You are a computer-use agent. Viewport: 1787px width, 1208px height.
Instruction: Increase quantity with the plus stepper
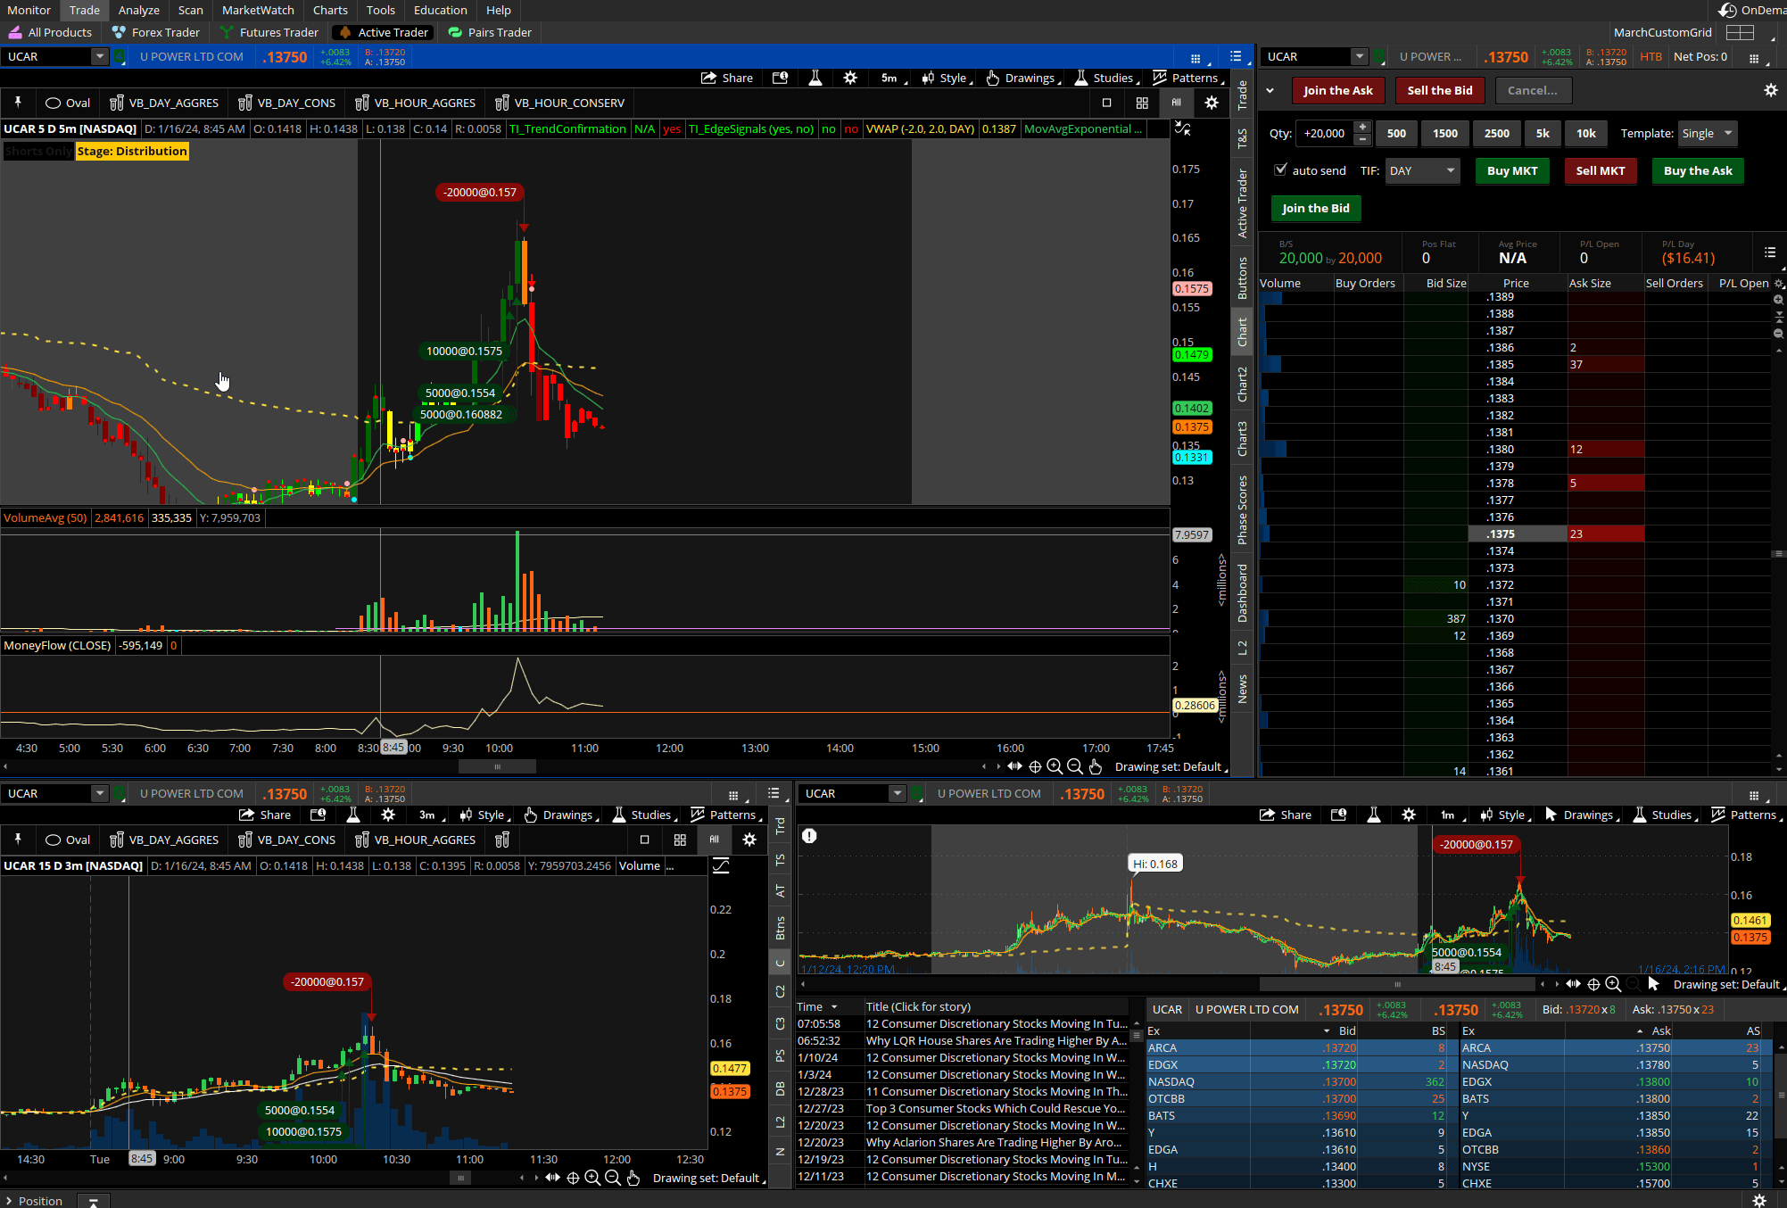(1362, 128)
